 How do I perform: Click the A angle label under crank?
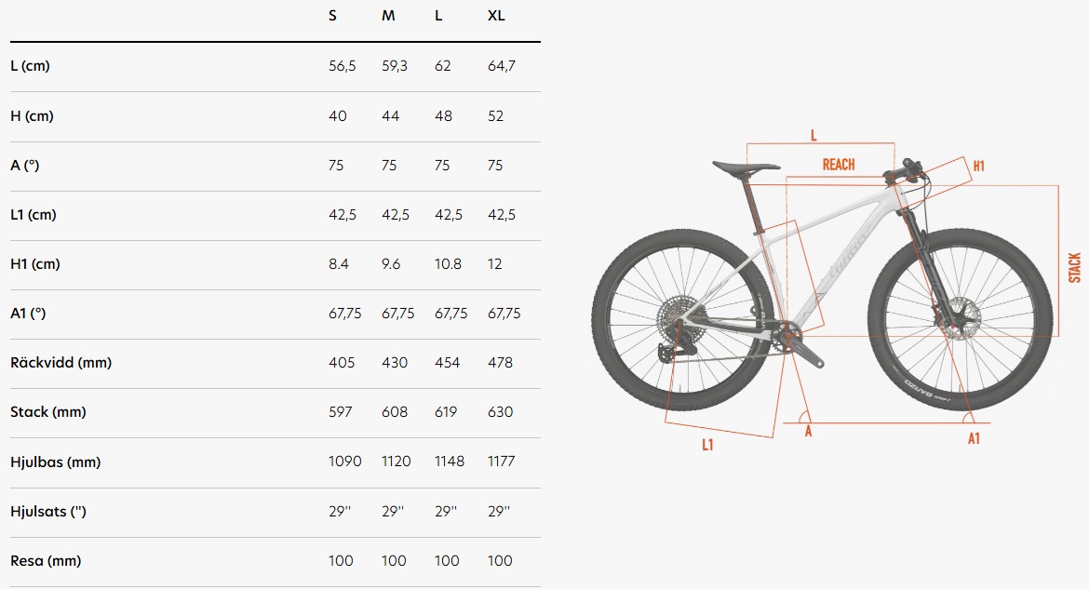click(809, 432)
